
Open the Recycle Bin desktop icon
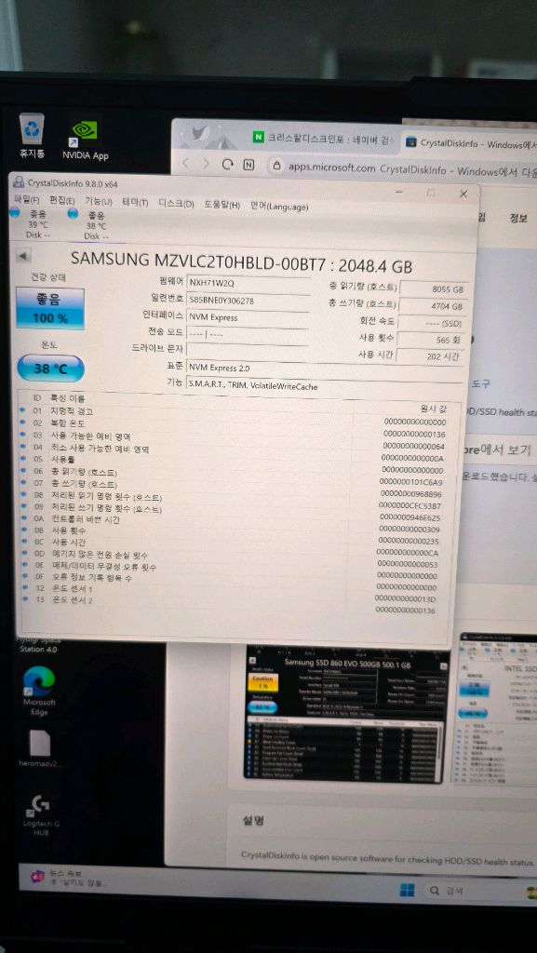[32, 135]
